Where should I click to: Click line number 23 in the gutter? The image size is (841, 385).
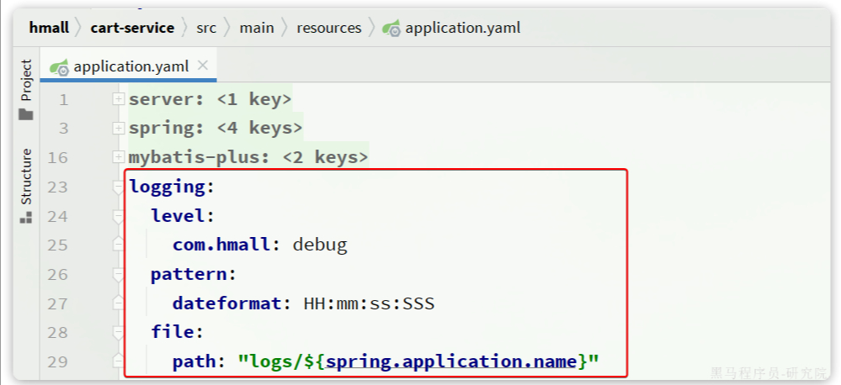click(x=58, y=187)
